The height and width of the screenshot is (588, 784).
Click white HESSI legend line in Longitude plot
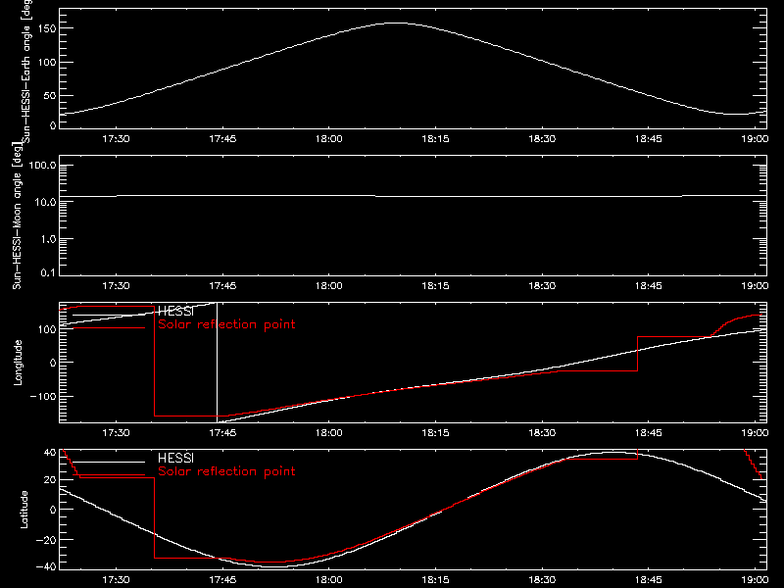pyautogui.click(x=109, y=315)
